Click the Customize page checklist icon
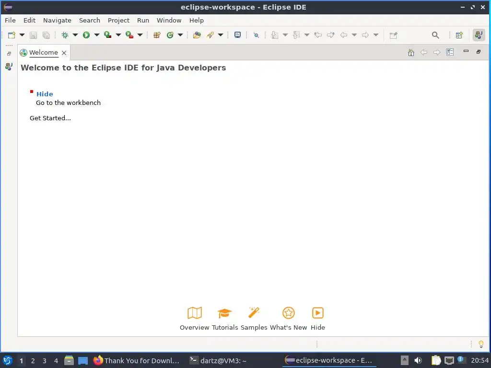The image size is (491, 368). 450,52
